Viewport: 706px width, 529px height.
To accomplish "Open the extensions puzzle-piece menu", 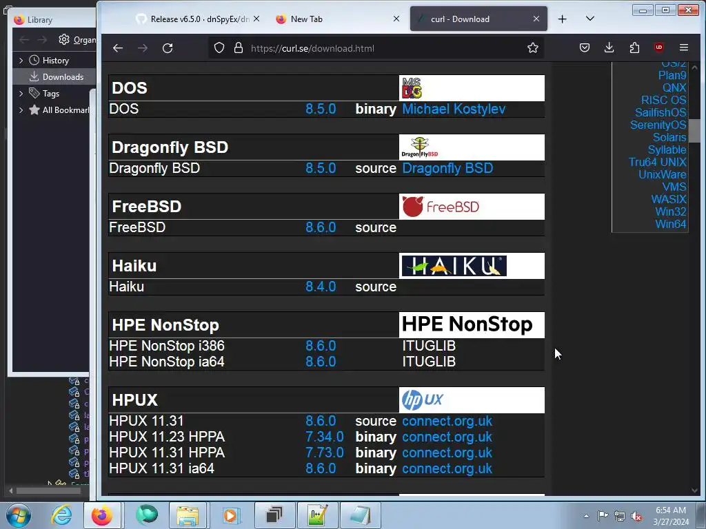I will click(634, 48).
